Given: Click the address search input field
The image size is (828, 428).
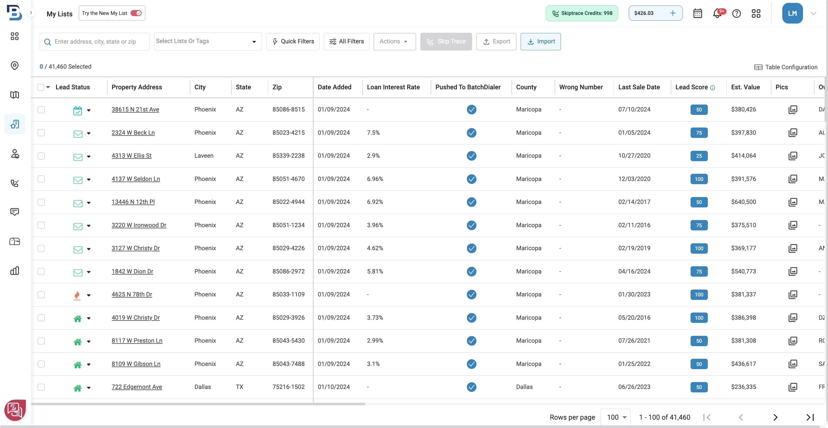Looking at the screenshot, I should point(95,41).
